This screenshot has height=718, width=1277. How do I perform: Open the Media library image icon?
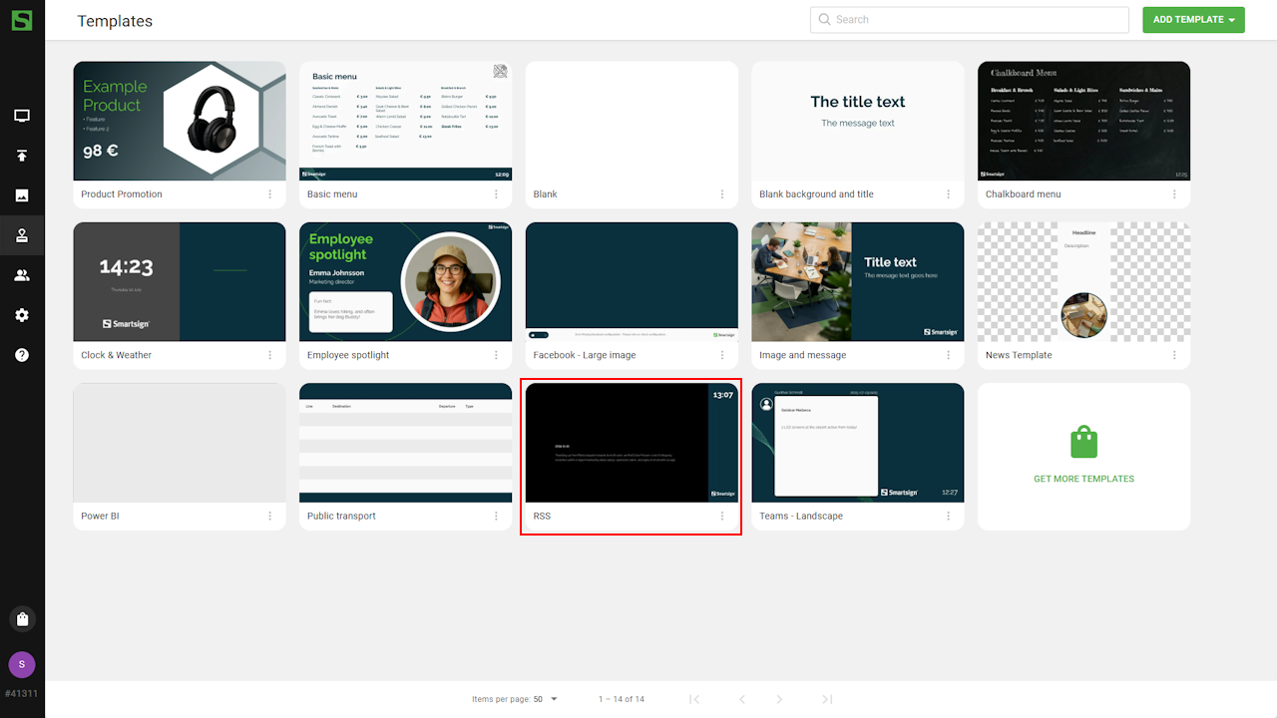[x=22, y=195]
